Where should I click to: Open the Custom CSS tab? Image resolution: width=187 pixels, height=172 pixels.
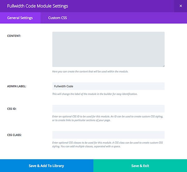57,18
